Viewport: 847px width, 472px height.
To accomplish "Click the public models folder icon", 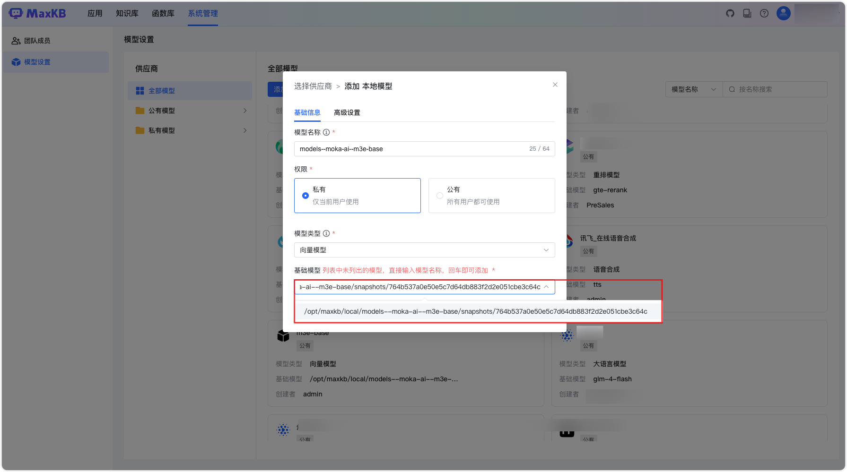I will pyautogui.click(x=140, y=111).
